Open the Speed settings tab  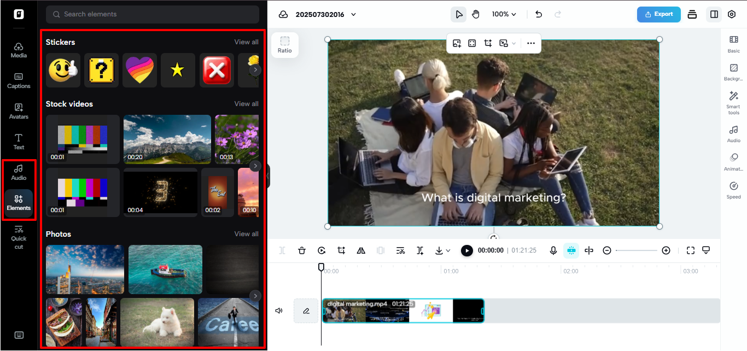(x=733, y=190)
